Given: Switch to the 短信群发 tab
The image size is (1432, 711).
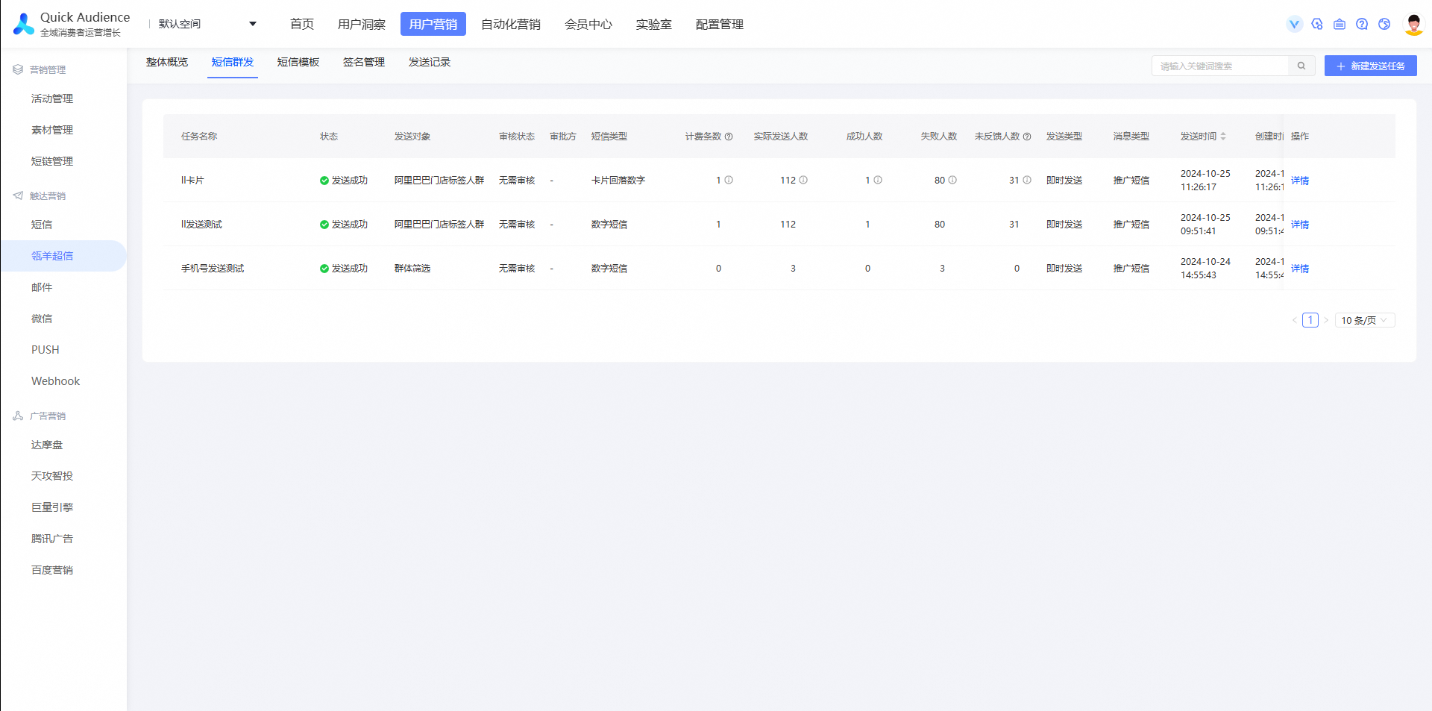Looking at the screenshot, I should 233,62.
